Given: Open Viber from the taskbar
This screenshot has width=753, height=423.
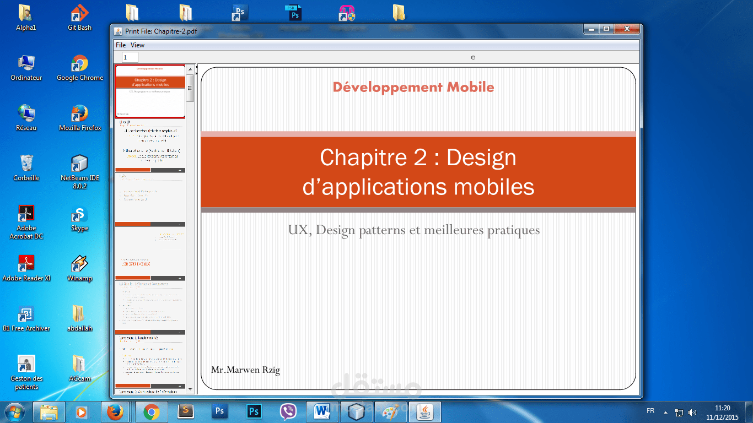Looking at the screenshot, I should coord(288,411).
